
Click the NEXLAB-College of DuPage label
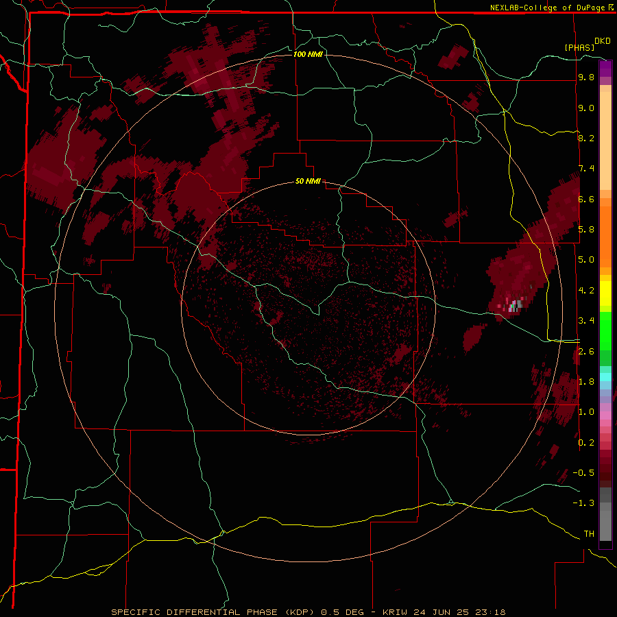pos(548,8)
